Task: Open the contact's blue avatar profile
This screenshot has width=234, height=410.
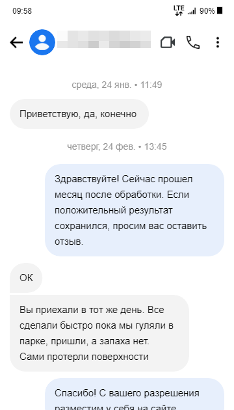Action: [x=42, y=42]
